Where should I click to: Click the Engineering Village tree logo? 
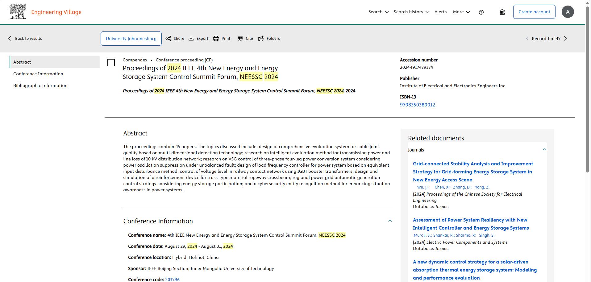tap(18, 12)
